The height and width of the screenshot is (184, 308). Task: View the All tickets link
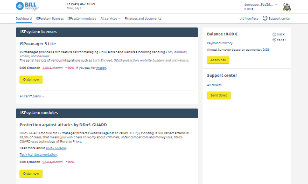(x=214, y=85)
